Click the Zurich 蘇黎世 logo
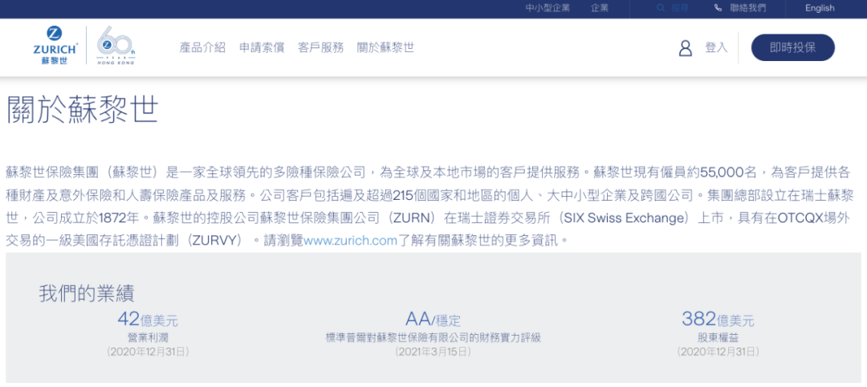The height and width of the screenshot is (387, 867). tap(55, 46)
